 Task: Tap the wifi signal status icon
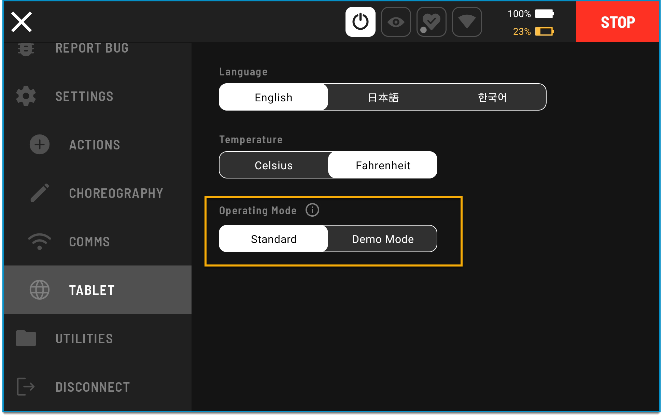point(467,22)
